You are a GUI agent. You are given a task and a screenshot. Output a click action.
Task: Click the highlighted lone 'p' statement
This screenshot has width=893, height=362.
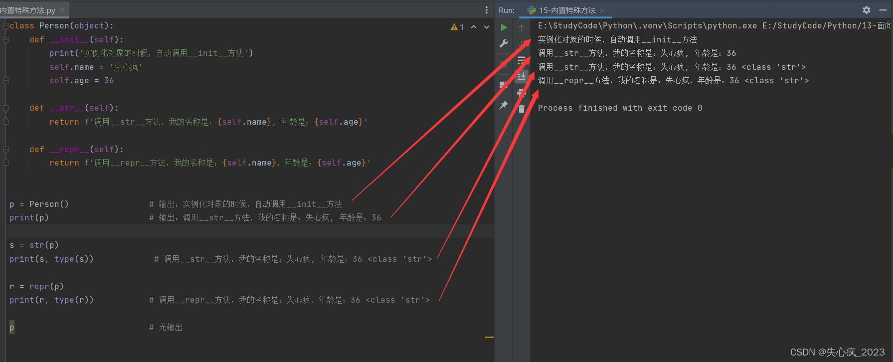(x=12, y=328)
